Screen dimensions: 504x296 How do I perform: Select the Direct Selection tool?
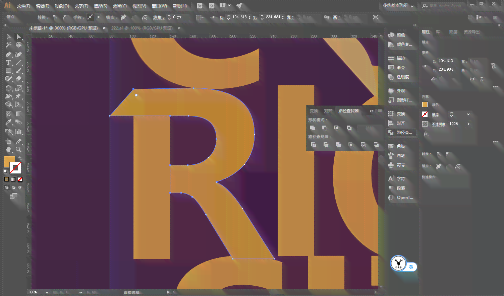click(19, 37)
